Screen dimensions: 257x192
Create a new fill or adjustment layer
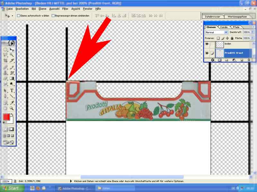(234, 60)
